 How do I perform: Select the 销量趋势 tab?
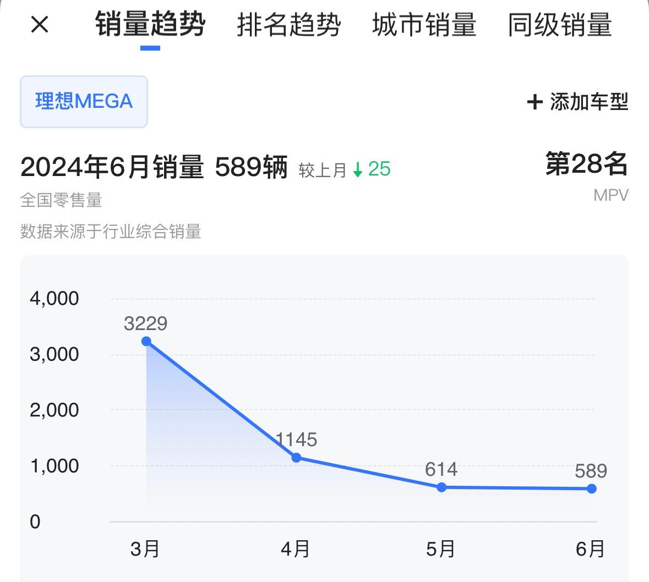[150, 25]
